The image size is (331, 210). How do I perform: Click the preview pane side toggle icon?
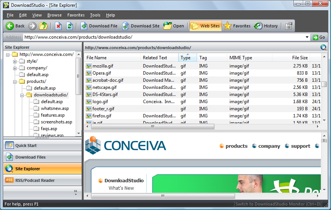point(324,141)
